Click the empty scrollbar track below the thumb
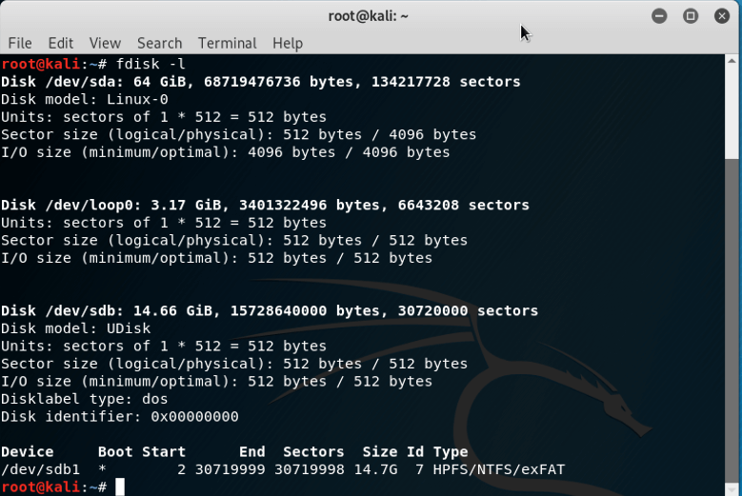742x496 pixels. 732,333
